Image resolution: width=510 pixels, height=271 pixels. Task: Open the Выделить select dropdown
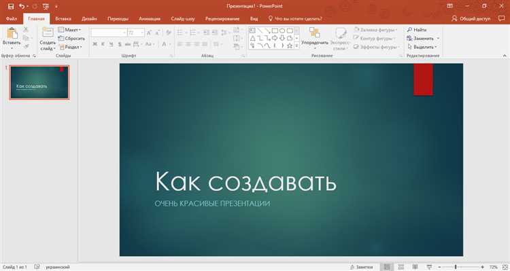point(422,47)
